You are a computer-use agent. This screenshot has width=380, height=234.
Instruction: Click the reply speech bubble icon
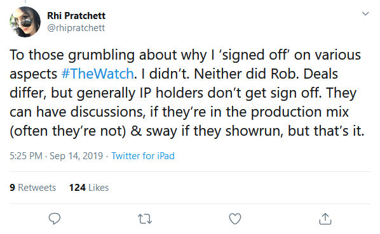click(55, 219)
